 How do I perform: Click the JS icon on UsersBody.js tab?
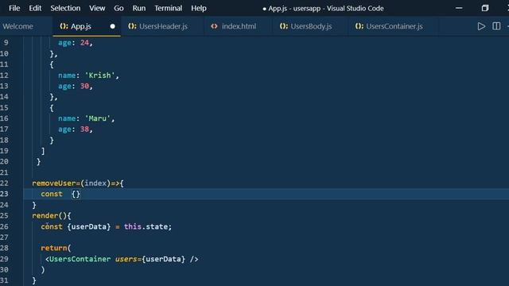point(284,26)
